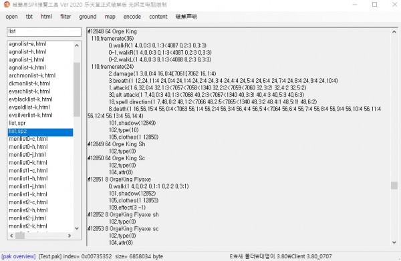Image resolution: width=401 pixels, height=261 pixels.
Task: Click the '3.breath(' animation line
Action: [223, 81]
